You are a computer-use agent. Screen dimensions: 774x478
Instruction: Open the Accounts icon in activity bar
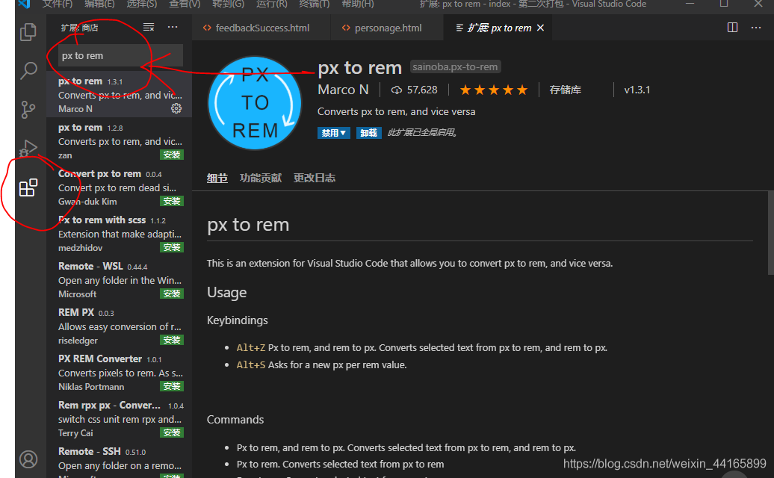click(x=28, y=459)
